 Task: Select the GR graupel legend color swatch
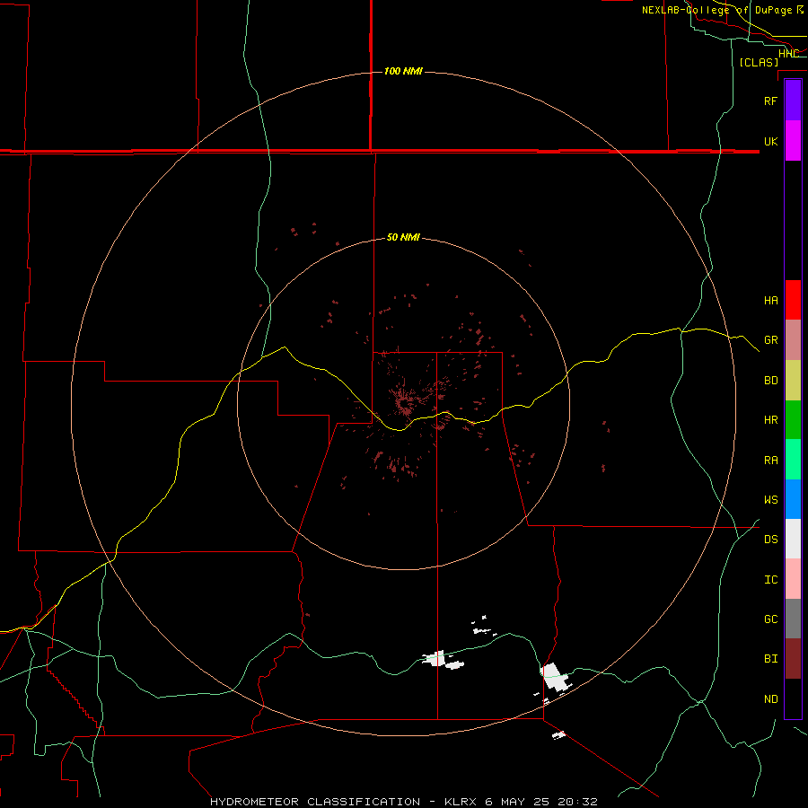pyautogui.click(x=793, y=340)
